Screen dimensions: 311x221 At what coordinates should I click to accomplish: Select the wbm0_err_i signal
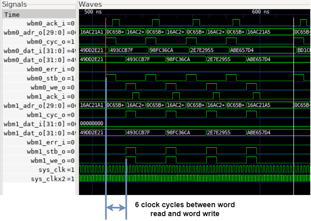[x=39, y=69]
